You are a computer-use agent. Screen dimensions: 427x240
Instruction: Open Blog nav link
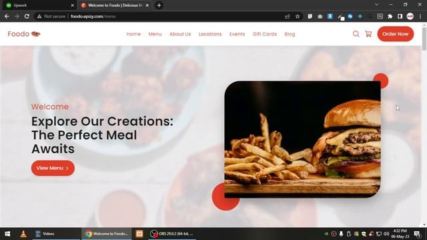click(x=290, y=34)
